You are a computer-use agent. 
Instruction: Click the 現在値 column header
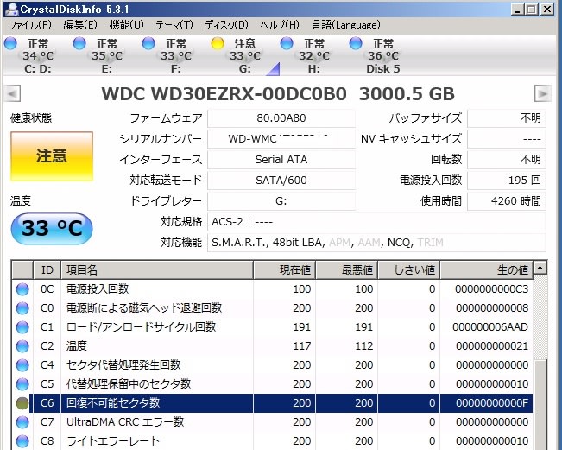click(x=285, y=270)
